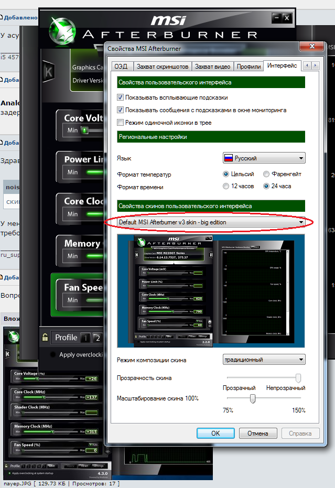The height and width of the screenshot is (488, 335).
Task: Open the skin composition mode dropdown
Action: (x=264, y=360)
